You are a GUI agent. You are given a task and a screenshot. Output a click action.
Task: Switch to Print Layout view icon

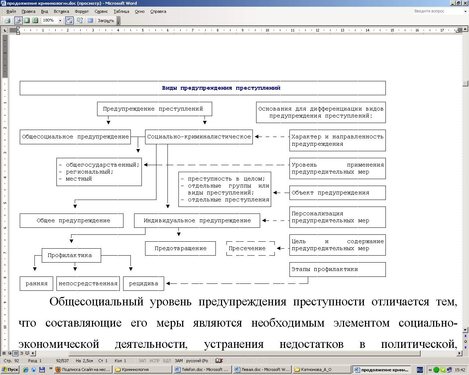[16, 353]
